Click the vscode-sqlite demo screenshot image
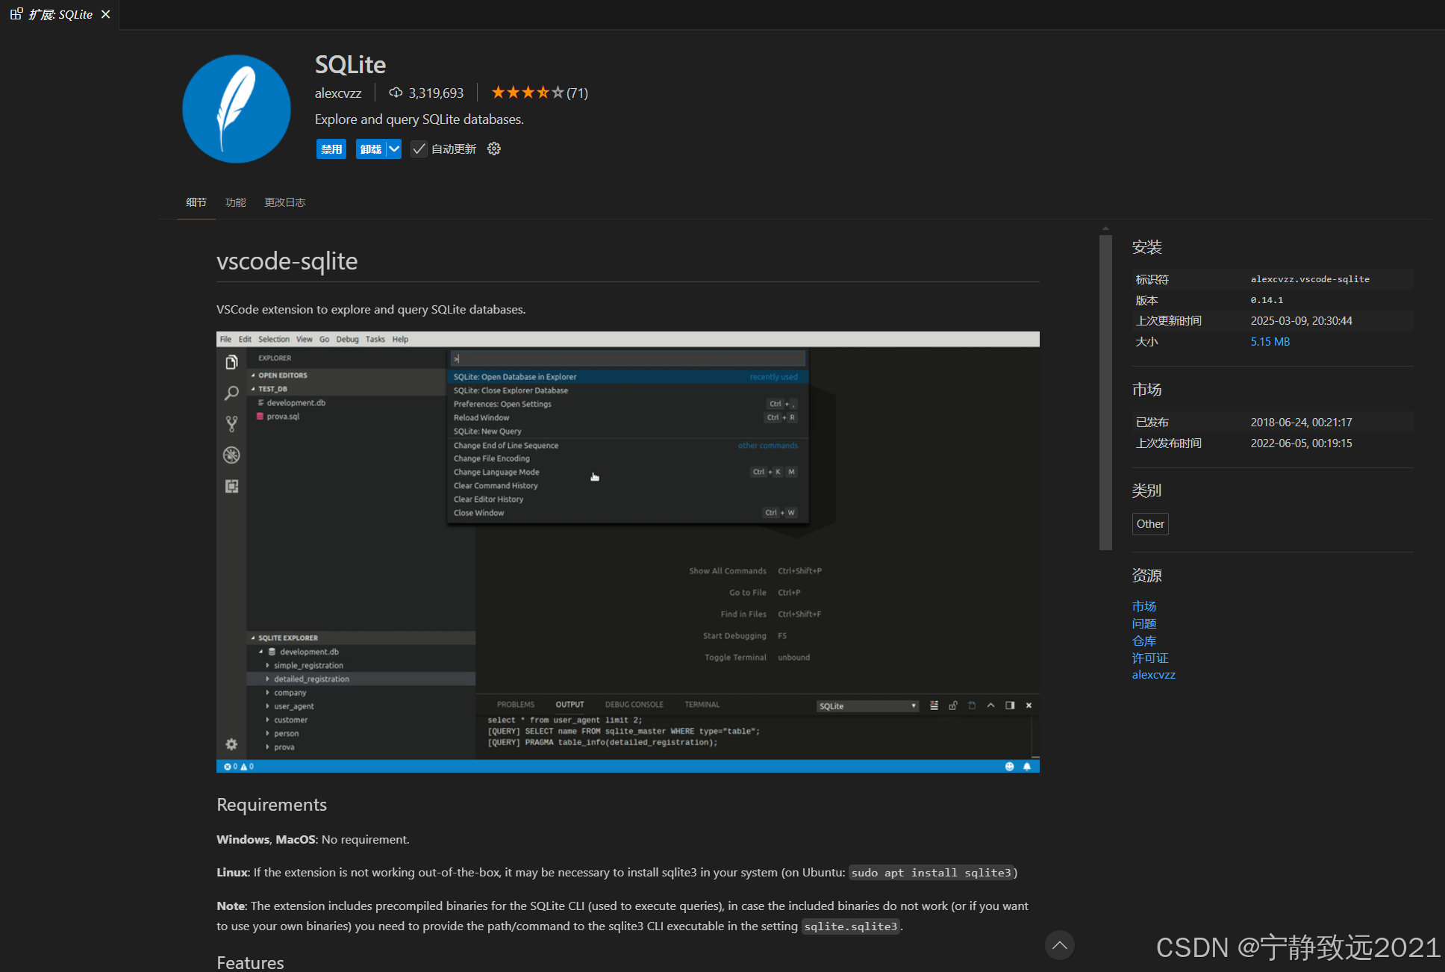This screenshot has width=1445, height=972. 627,552
